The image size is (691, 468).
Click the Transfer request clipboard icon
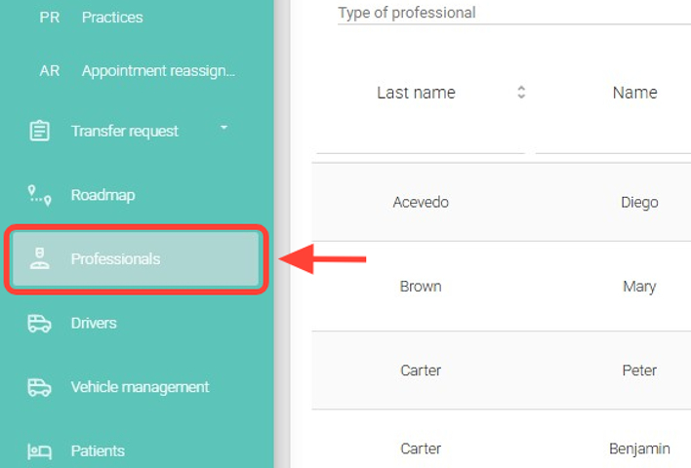pos(39,131)
